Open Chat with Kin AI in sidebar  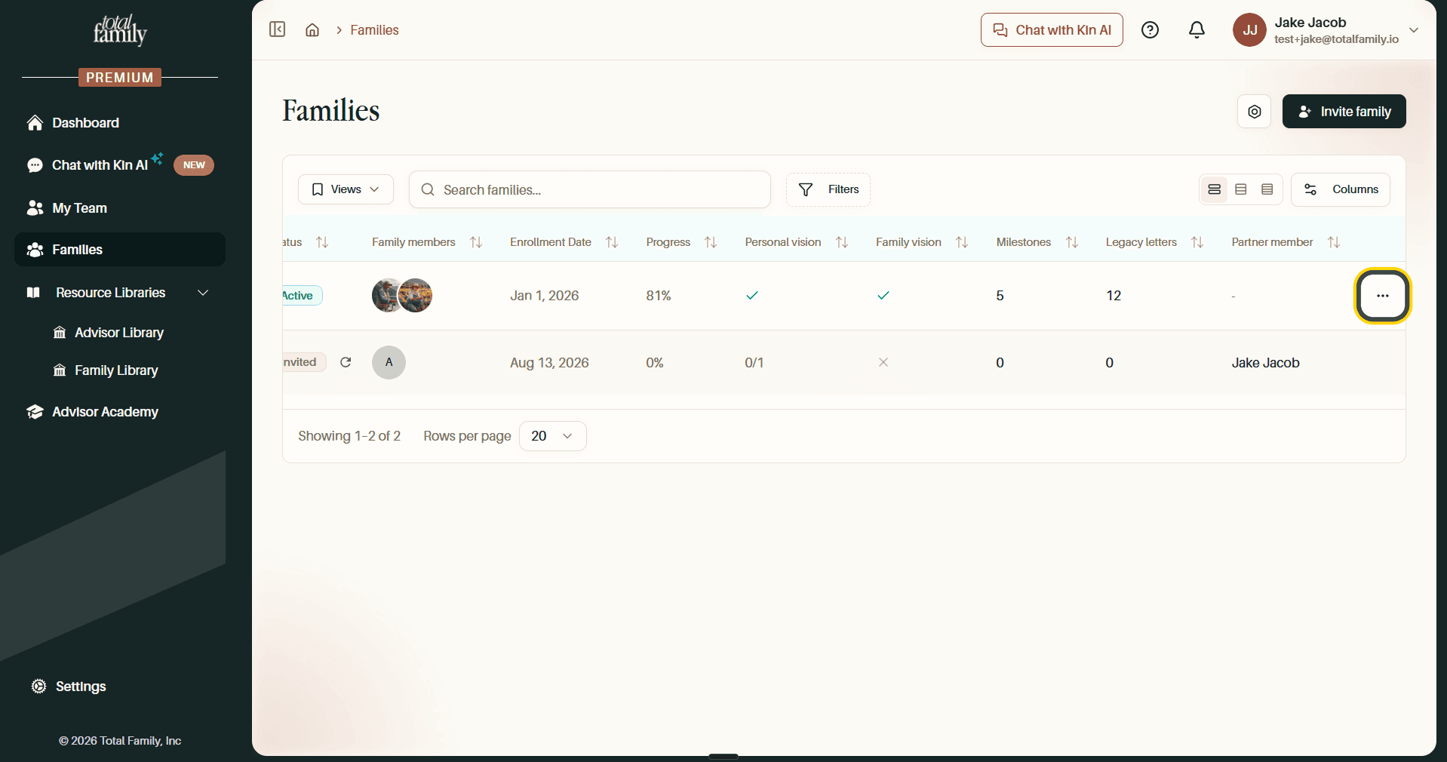[x=120, y=165]
